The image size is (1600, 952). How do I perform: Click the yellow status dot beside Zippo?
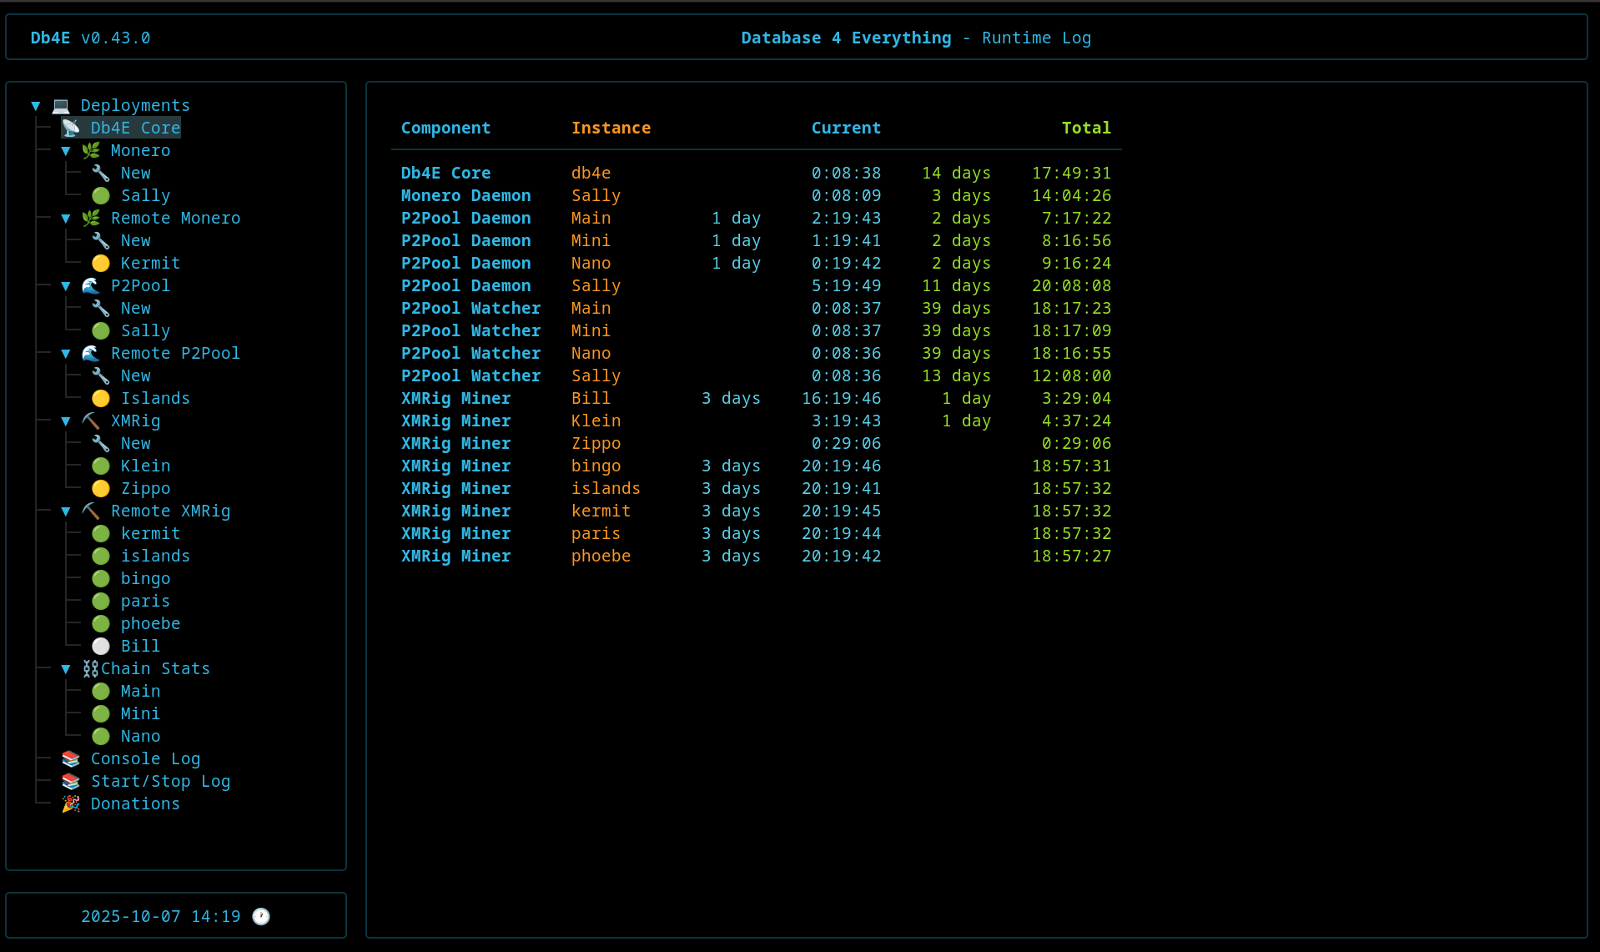point(101,488)
